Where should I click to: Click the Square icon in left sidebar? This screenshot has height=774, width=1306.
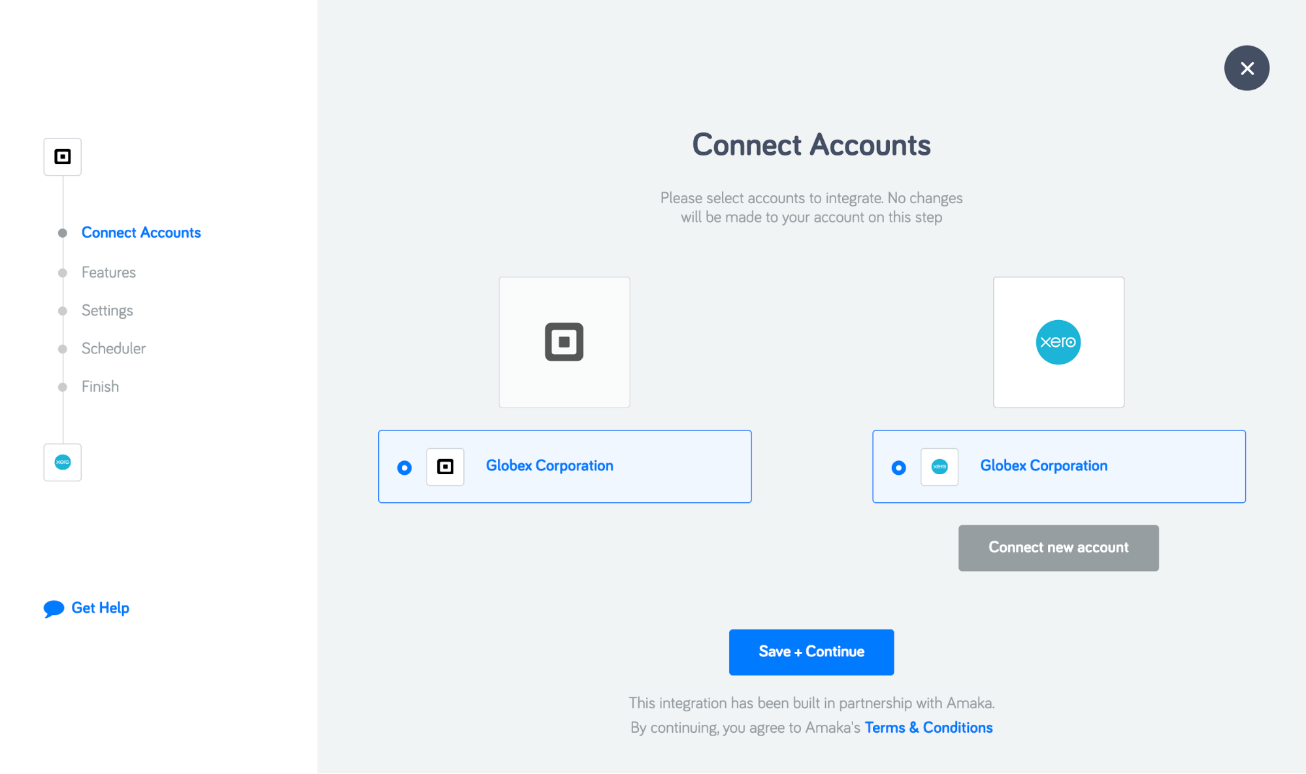pos(62,155)
